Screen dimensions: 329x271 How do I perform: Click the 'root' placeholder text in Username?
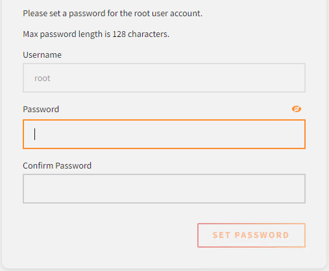pos(42,78)
